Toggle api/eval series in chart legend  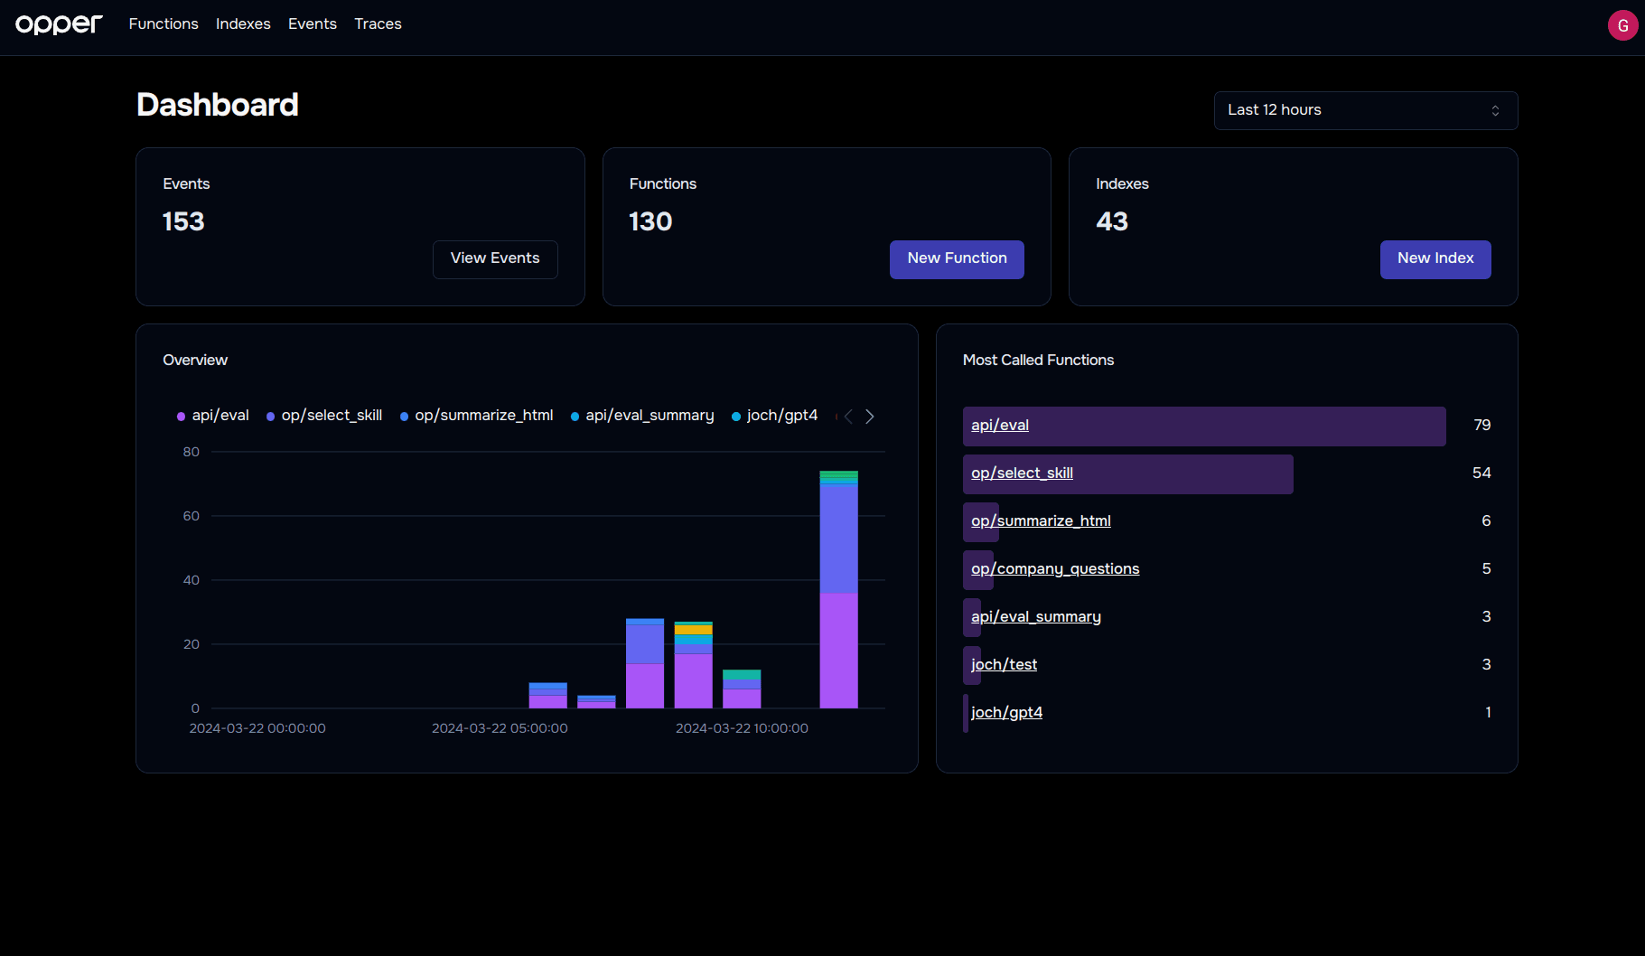[x=213, y=416]
